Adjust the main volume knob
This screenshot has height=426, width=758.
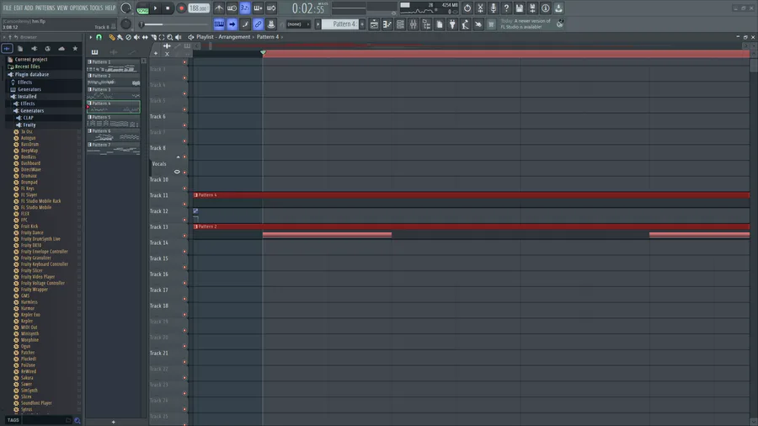[125, 8]
